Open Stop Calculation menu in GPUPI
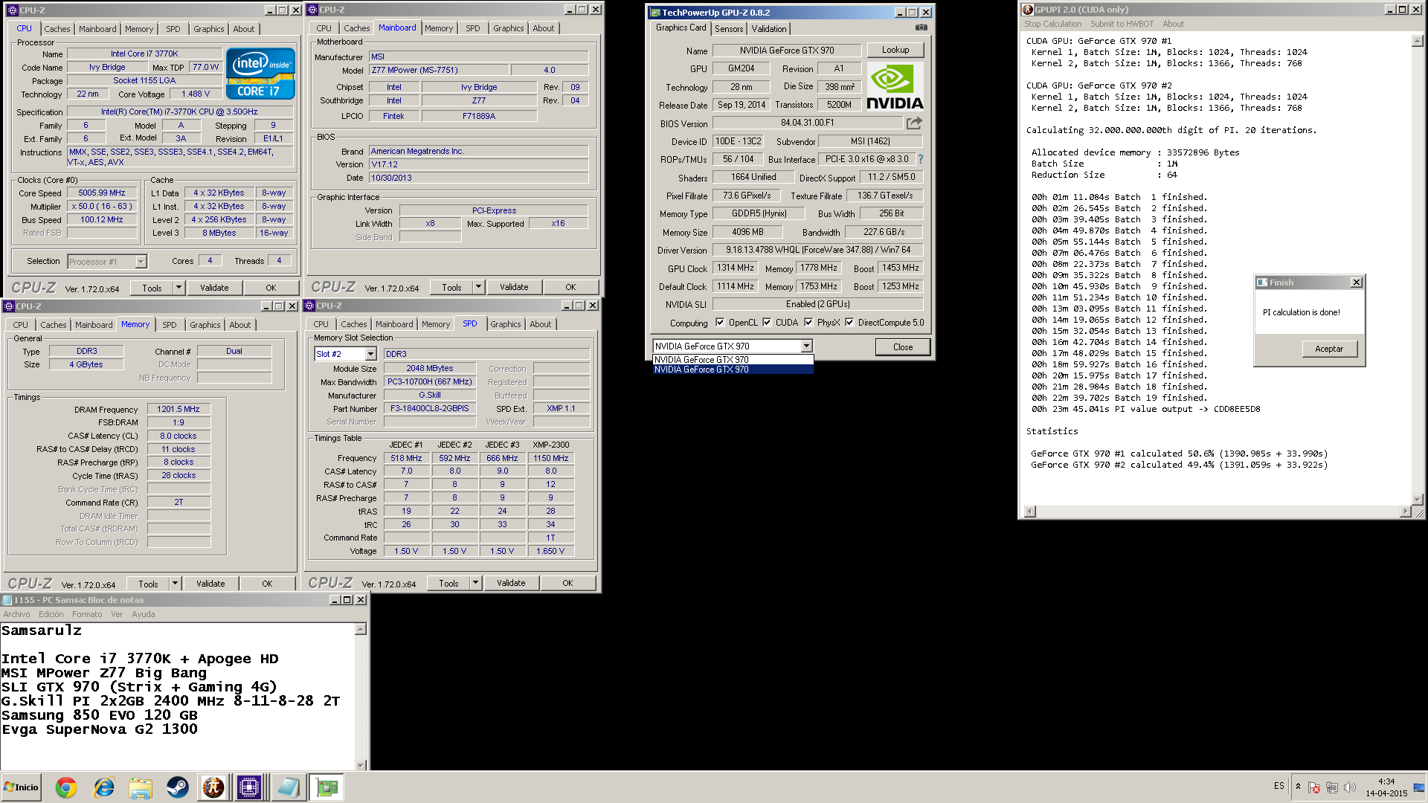1428x803 pixels. (1052, 24)
